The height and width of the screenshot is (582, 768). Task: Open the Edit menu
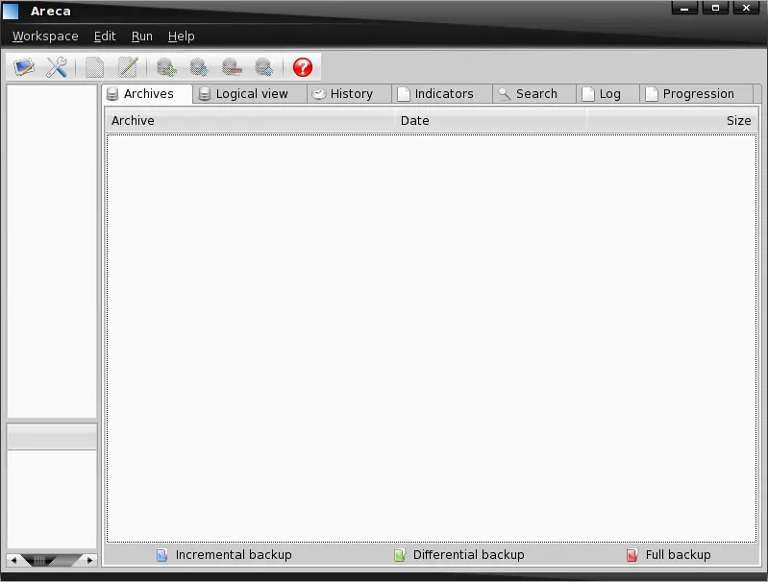(105, 36)
